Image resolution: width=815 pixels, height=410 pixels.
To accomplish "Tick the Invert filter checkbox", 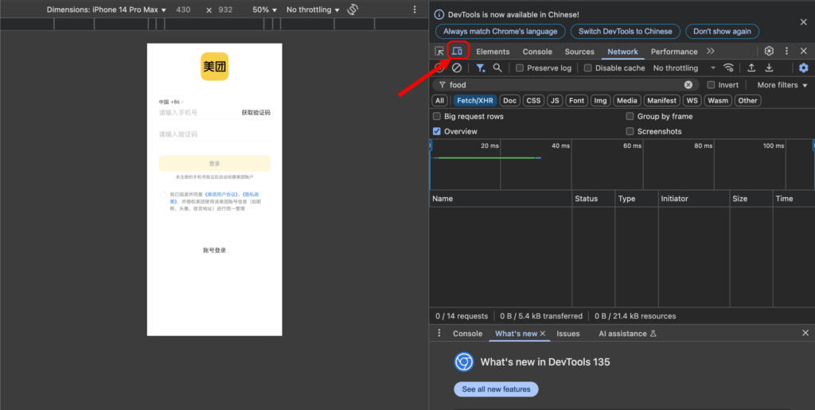I will [x=712, y=85].
